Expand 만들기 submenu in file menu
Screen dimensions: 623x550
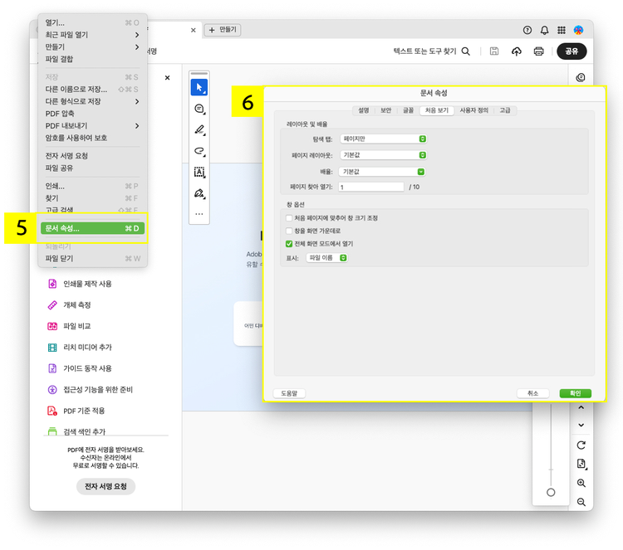[x=92, y=46]
